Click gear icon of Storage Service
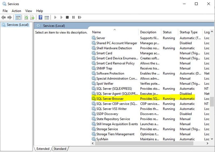 coord(94,129)
